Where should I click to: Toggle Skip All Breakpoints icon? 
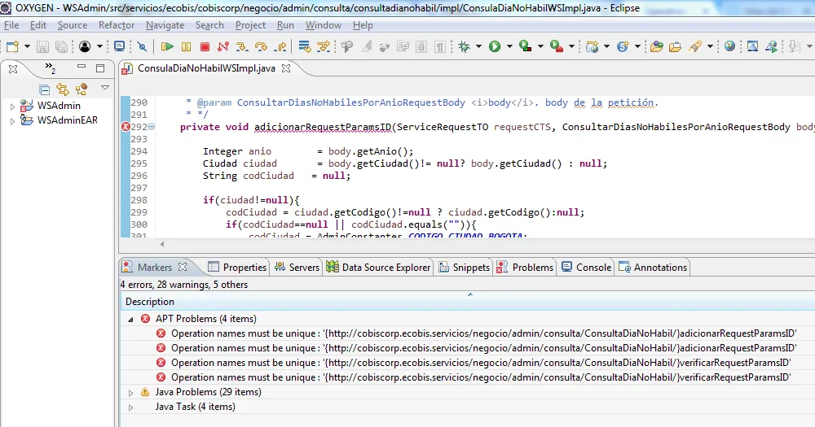coord(142,46)
